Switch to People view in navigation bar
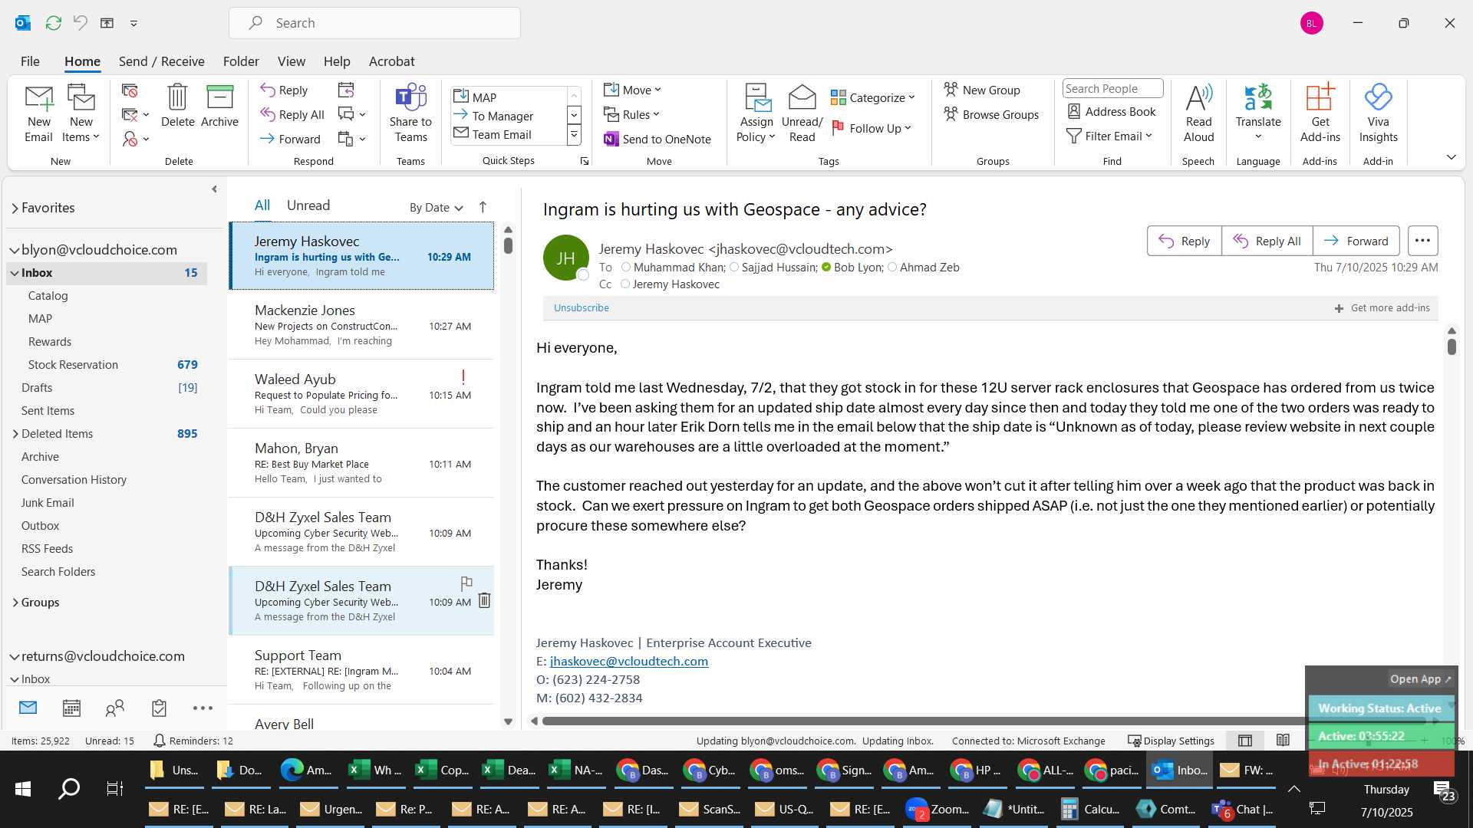This screenshot has width=1473, height=828. coord(115,708)
